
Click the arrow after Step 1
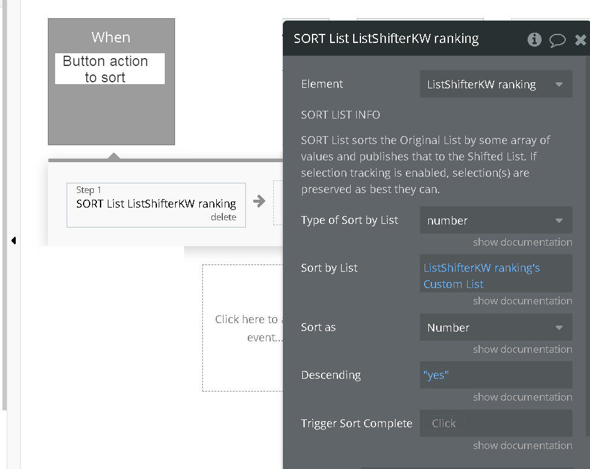[259, 201]
